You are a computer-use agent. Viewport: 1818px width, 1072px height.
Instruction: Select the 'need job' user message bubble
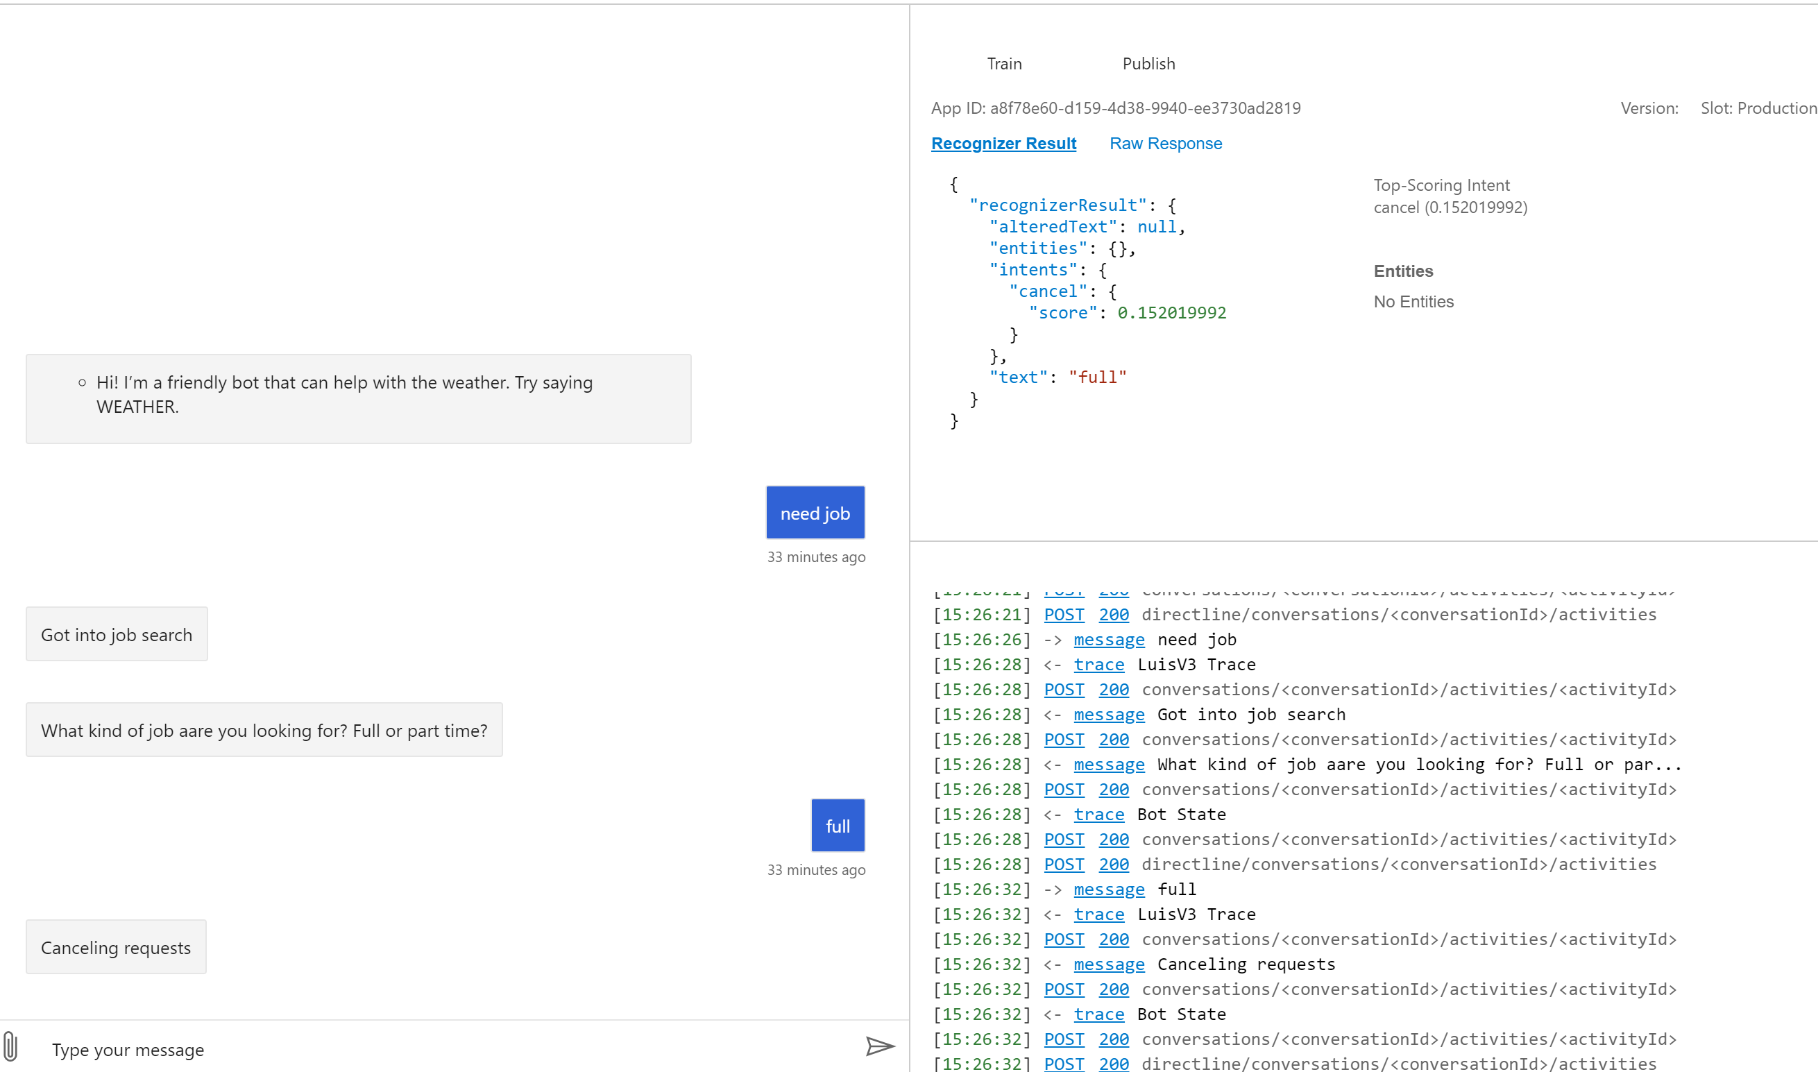(815, 513)
